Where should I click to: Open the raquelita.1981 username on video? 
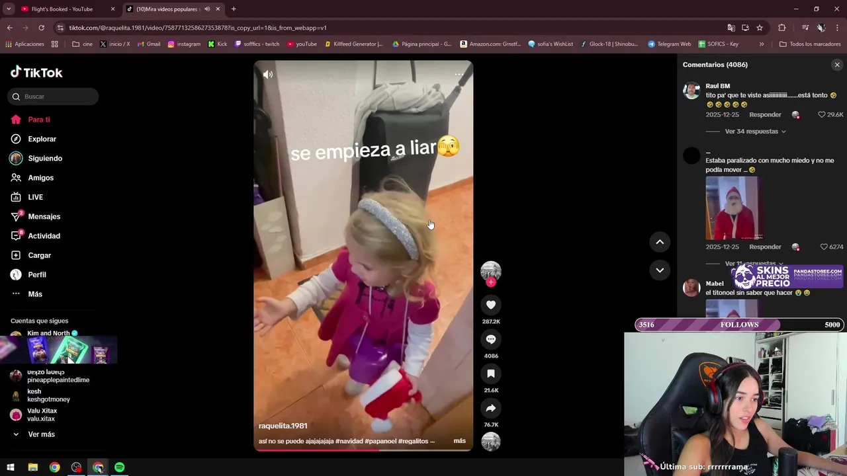click(283, 426)
